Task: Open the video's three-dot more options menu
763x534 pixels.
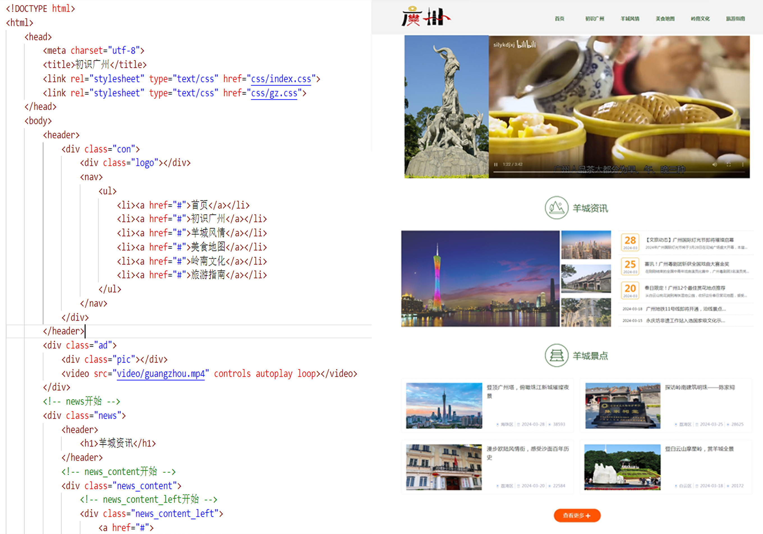Action: [x=743, y=164]
